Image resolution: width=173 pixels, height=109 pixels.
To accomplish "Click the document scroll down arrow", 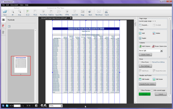I will (x=135, y=102).
